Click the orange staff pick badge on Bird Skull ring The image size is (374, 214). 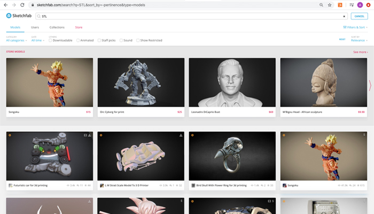click(192, 135)
